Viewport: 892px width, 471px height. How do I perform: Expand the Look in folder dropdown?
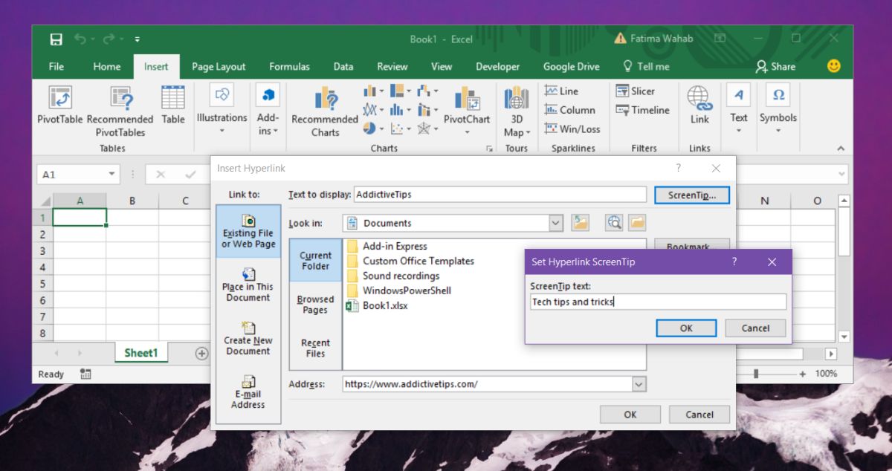coord(556,223)
